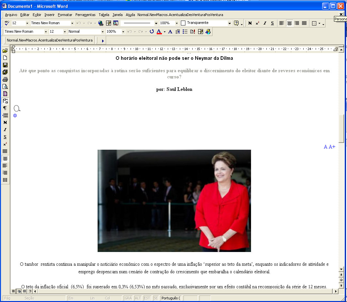Open the Normal style dropdown
This screenshot has height=302, width=347.
(x=103, y=32)
